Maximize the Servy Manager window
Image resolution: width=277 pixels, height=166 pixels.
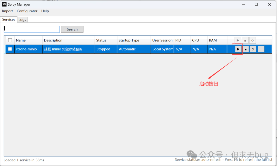point(256,4)
